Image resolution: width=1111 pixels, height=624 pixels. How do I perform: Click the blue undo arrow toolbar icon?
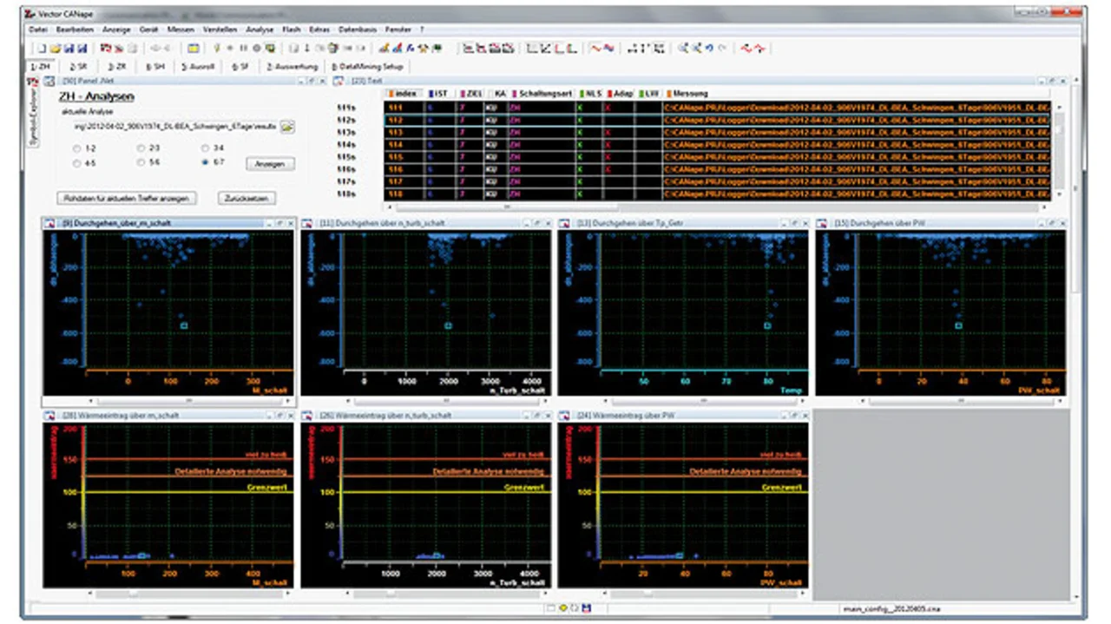[710, 49]
